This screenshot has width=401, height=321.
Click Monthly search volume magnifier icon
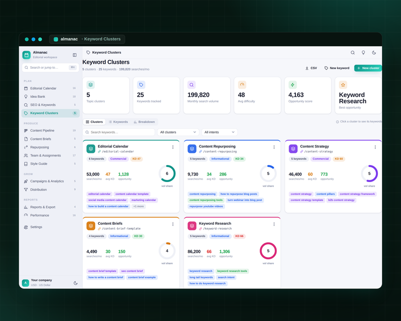click(x=191, y=85)
